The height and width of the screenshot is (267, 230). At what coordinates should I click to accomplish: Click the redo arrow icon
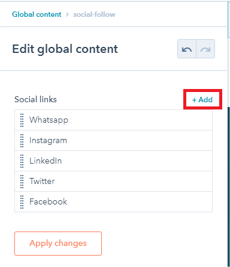(205, 49)
